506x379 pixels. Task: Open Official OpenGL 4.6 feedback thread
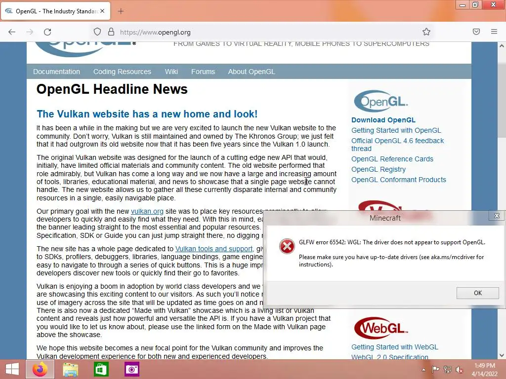pos(398,145)
